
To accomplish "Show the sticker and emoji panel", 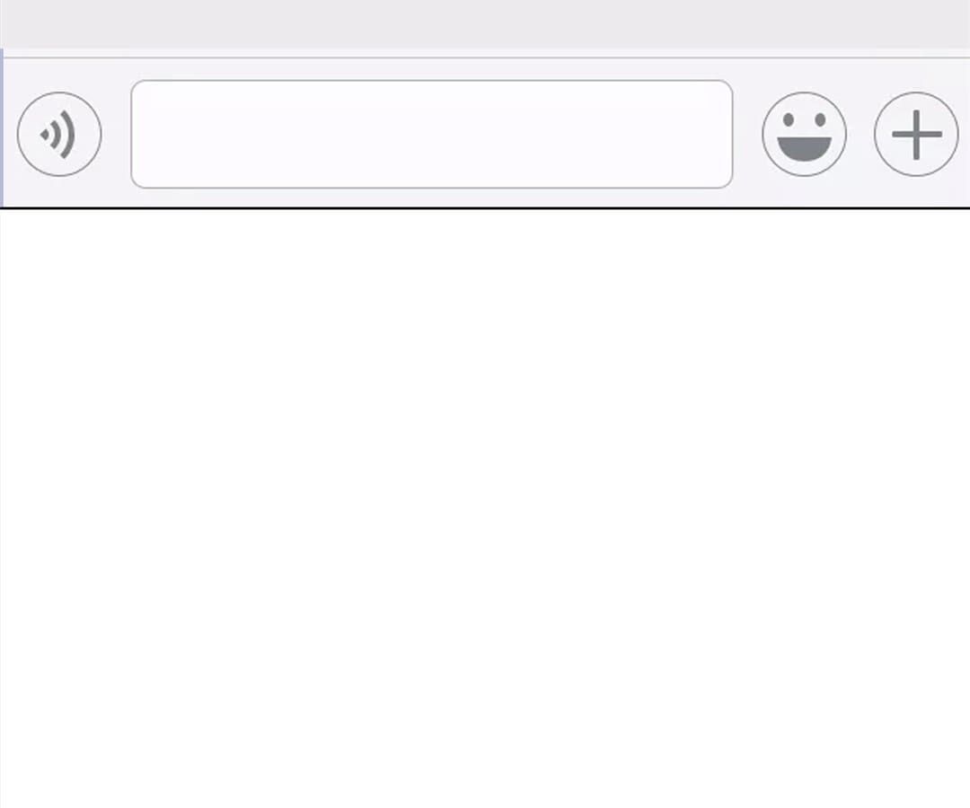I will [804, 134].
